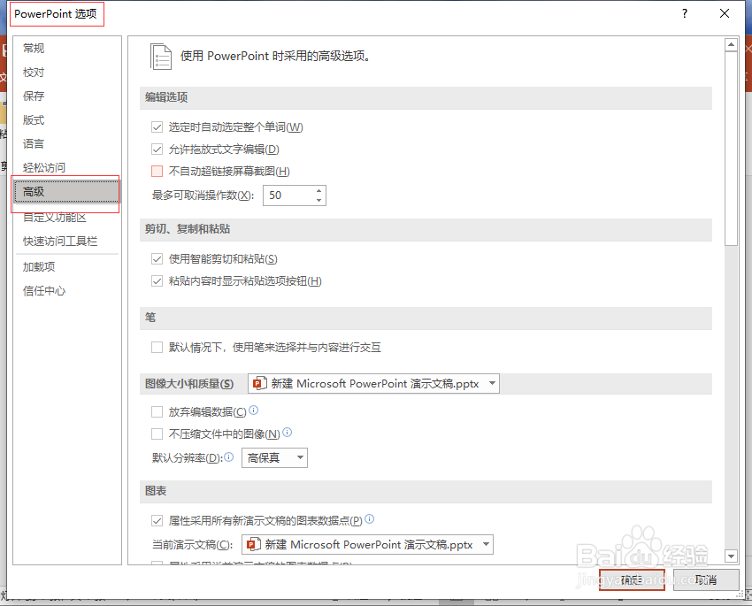
Task: Click the scrollbar down arrow
Action: pos(731,556)
